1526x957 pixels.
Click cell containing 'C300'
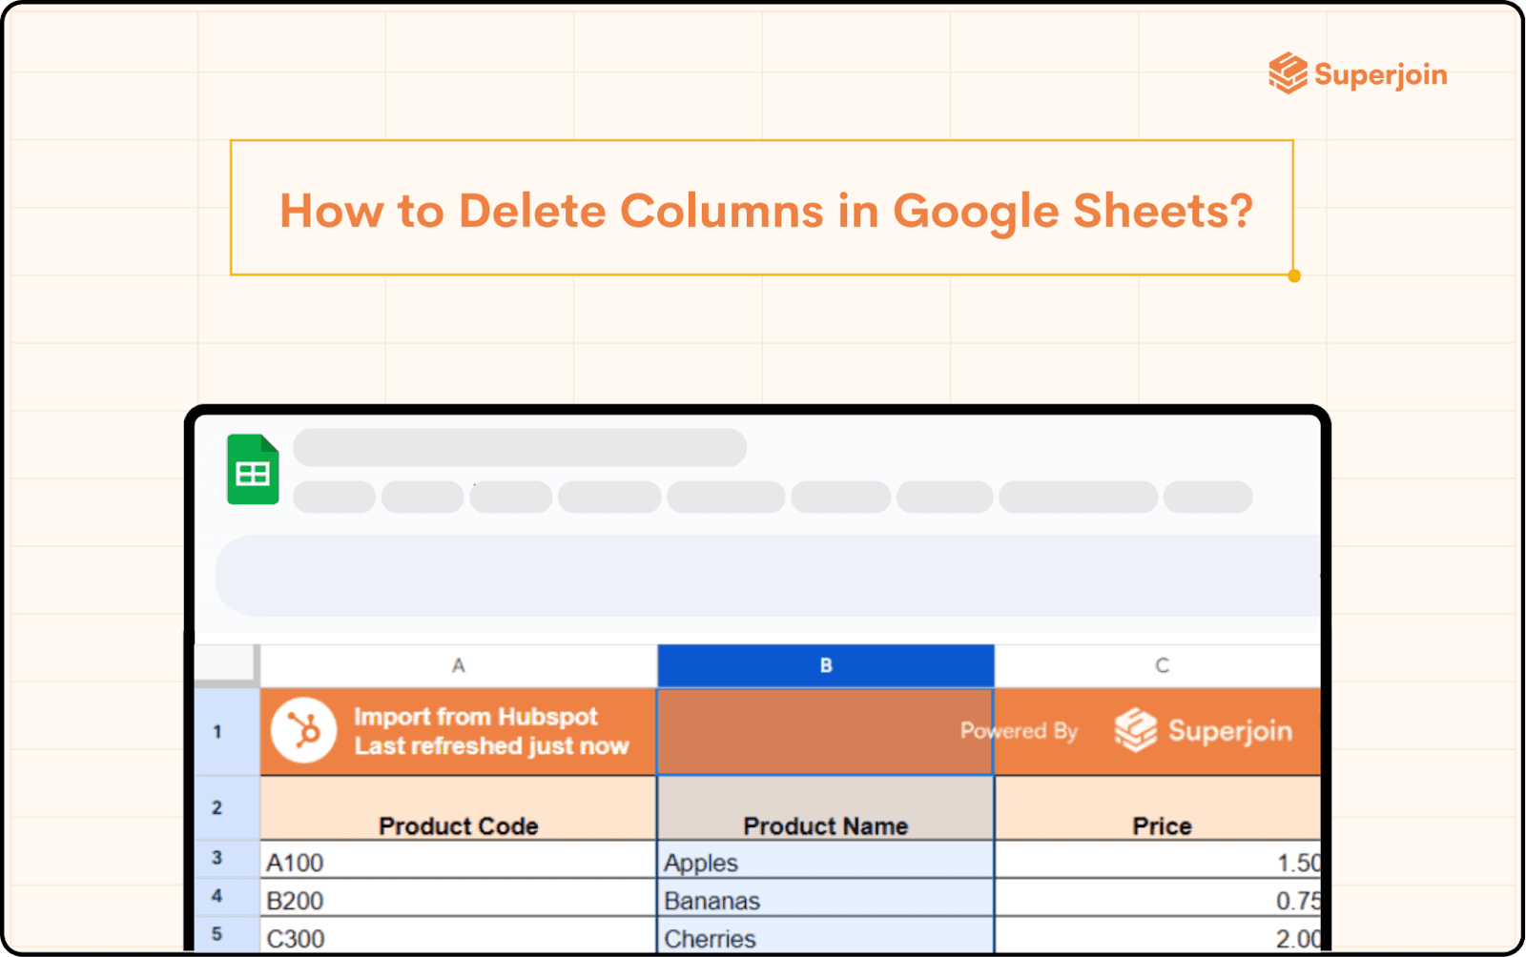pyautogui.click(x=458, y=935)
